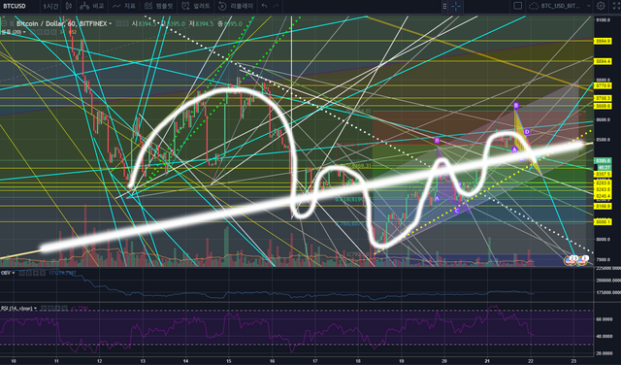Click the cloud save icon
The width and height of the screenshot is (621, 365).
[x=534, y=6]
